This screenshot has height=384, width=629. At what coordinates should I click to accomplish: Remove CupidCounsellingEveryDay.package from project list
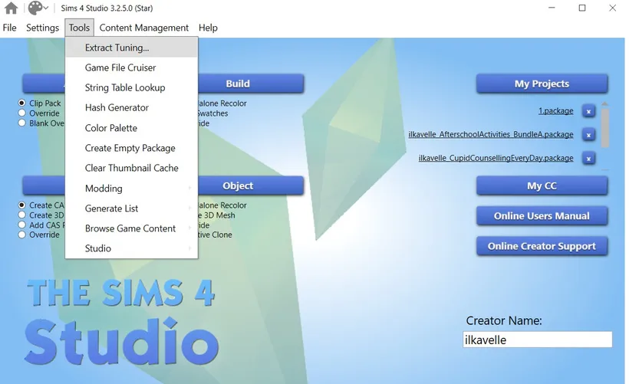tap(588, 159)
